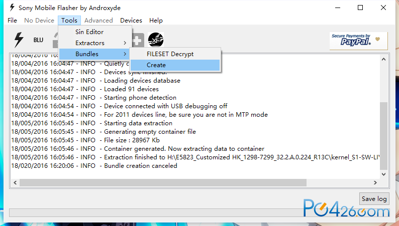Open the Devices menu
This screenshot has height=226, width=399.
131,20
